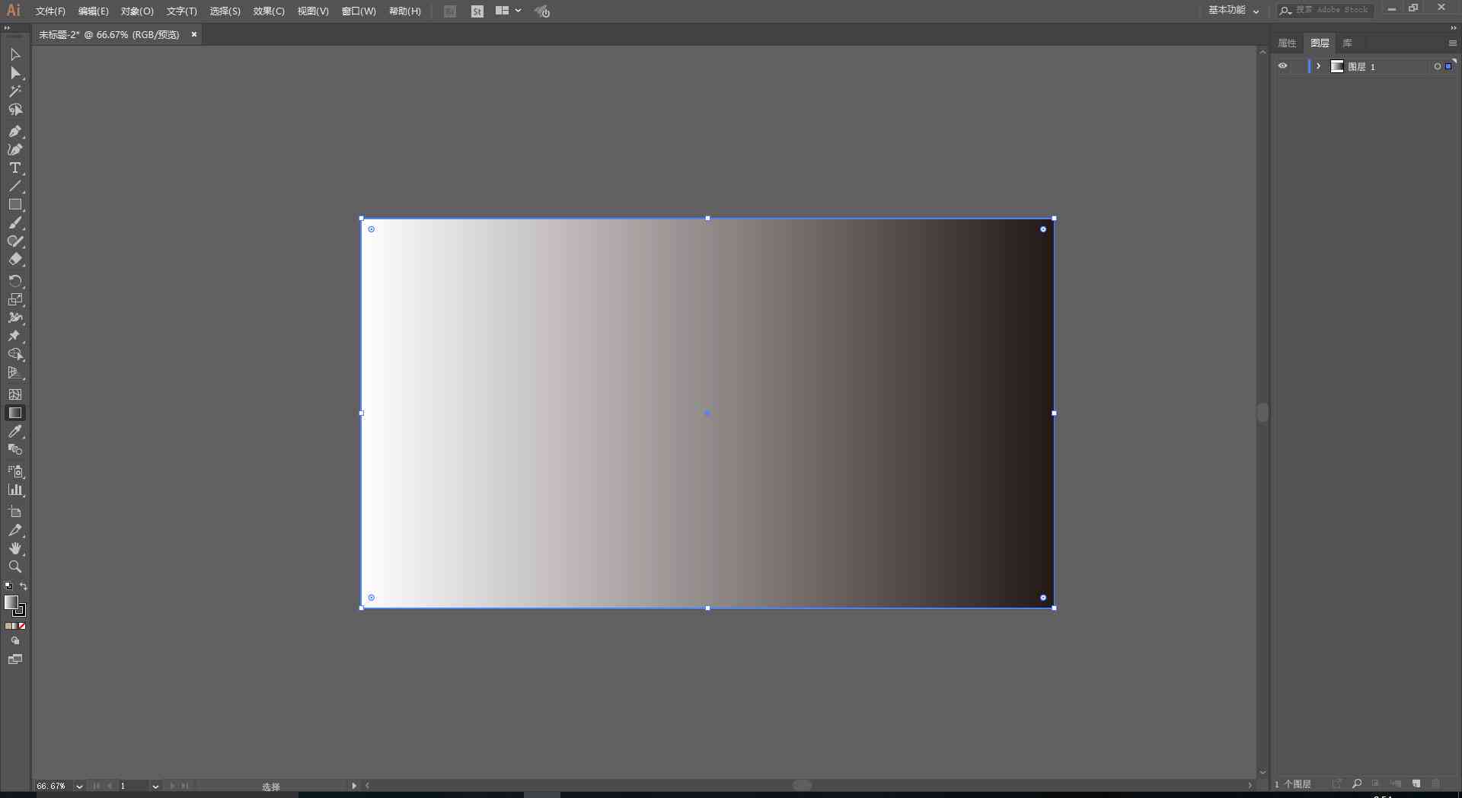Open the 基本功能 workspace switcher
This screenshot has width=1462, height=798.
pyautogui.click(x=1234, y=11)
